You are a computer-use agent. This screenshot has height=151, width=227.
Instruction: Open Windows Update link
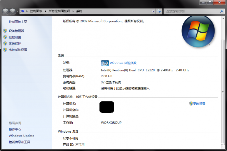[22, 136]
